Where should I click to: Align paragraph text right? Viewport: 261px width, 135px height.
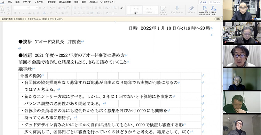[x=84, y=13]
